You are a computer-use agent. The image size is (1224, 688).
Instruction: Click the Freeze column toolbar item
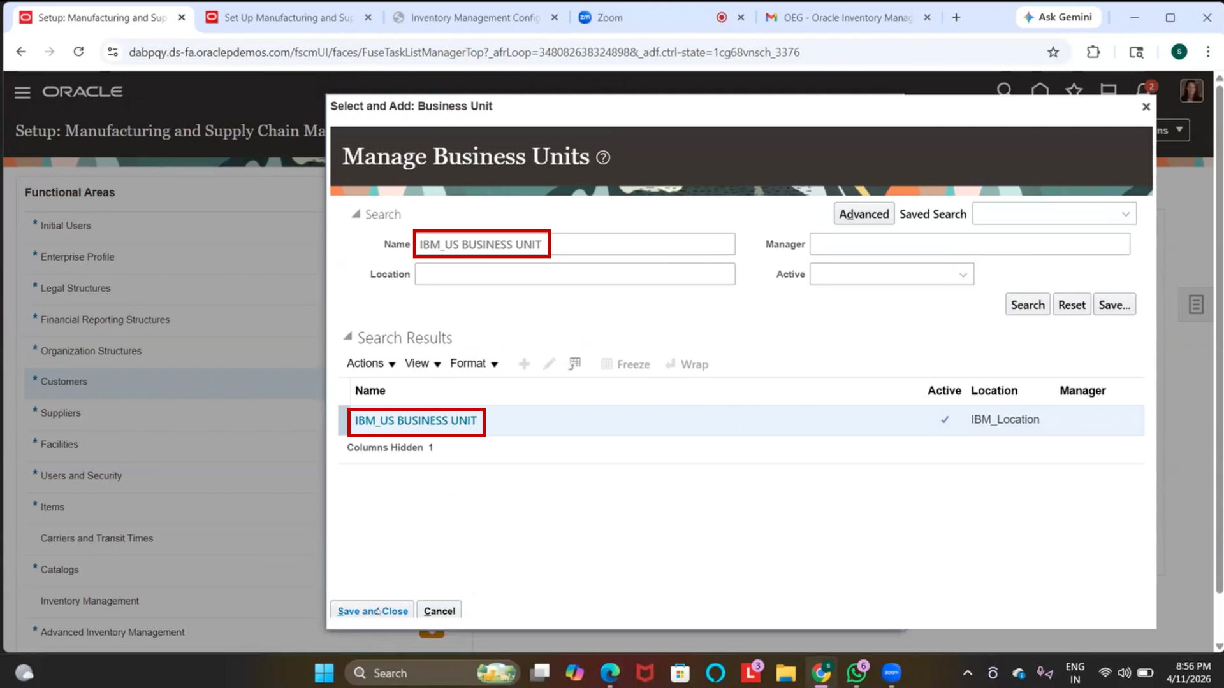(625, 364)
